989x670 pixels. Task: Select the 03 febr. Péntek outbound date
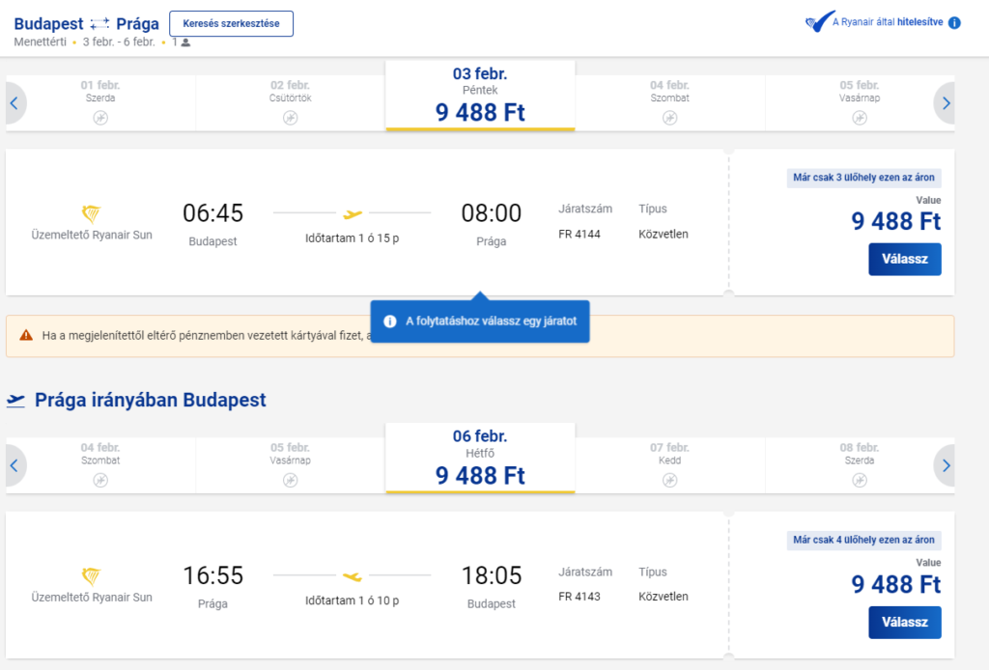tap(480, 96)
